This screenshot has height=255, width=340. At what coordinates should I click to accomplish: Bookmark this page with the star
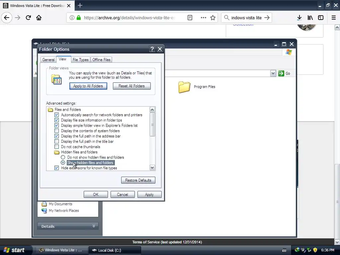tap(213, 18)
